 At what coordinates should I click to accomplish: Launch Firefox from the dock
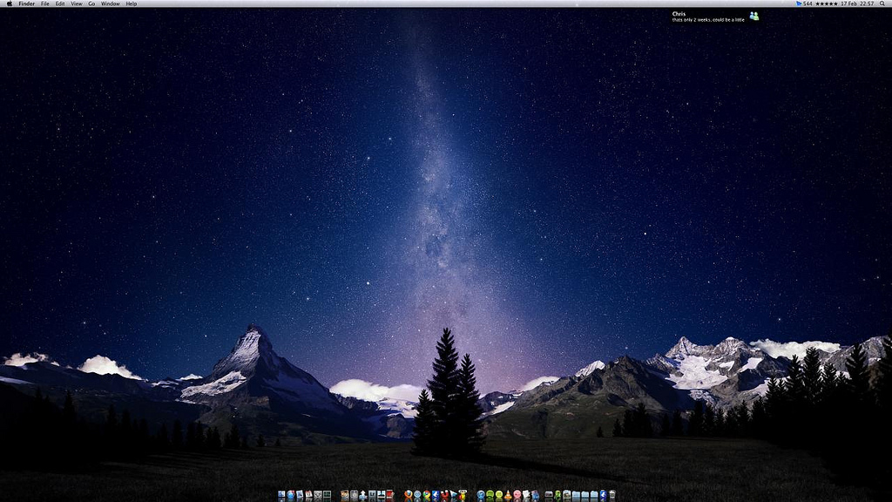408,495
